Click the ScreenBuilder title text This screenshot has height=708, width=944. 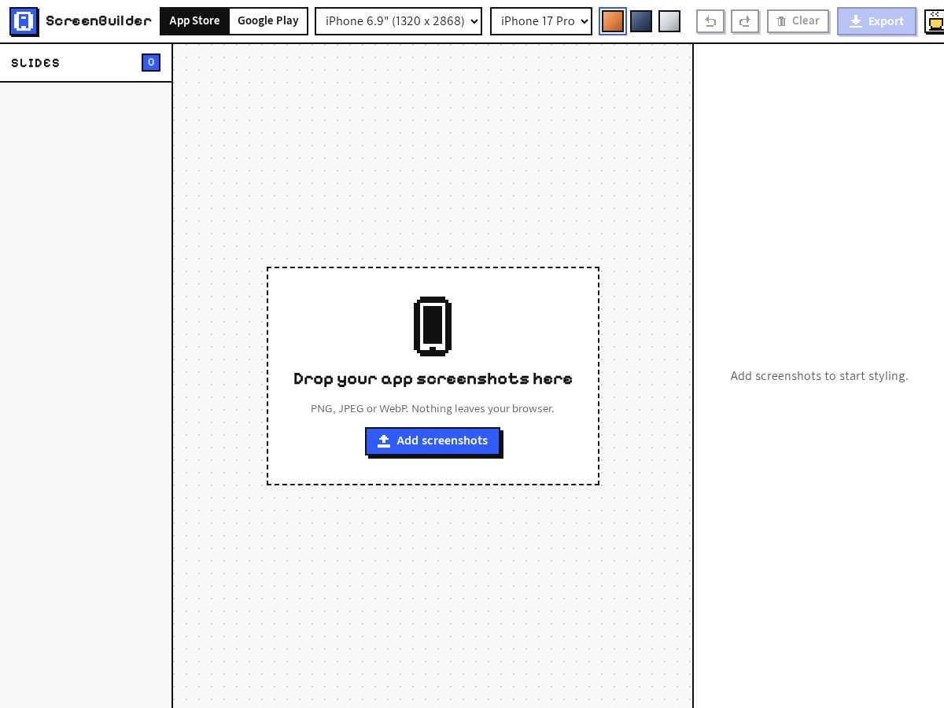pyautogui.click(x=98, y=21)
